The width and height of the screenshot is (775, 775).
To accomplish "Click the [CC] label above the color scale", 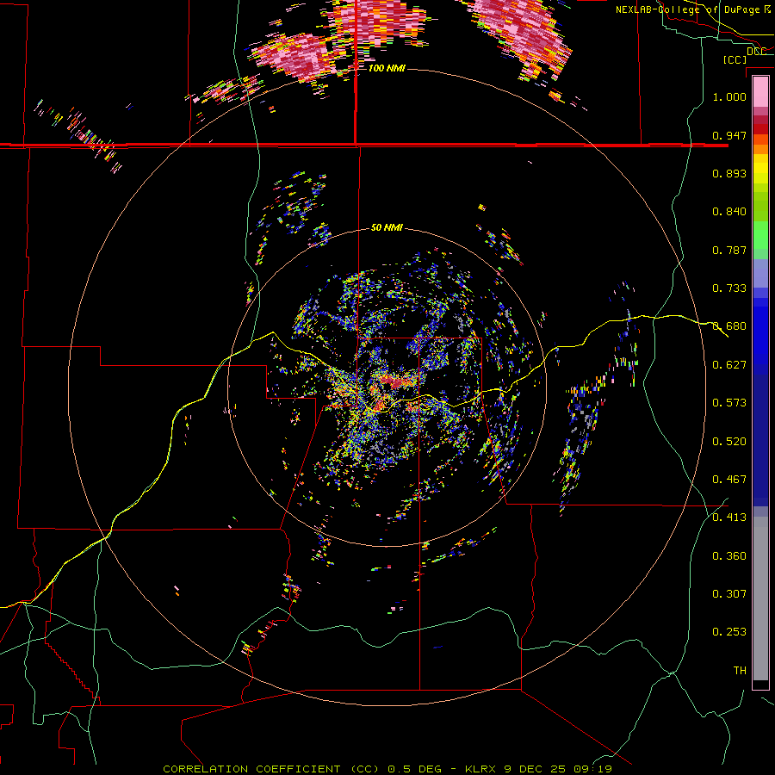I will (735, 59).
